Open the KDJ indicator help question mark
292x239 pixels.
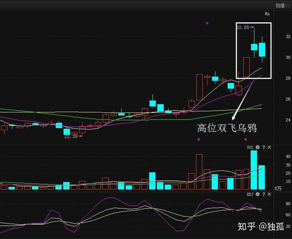click(x=264, y=194)
